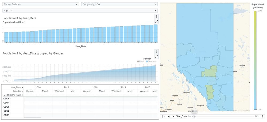Maximize the grouped by Gender area chart
267x122 pixels.
coord(157,57)
